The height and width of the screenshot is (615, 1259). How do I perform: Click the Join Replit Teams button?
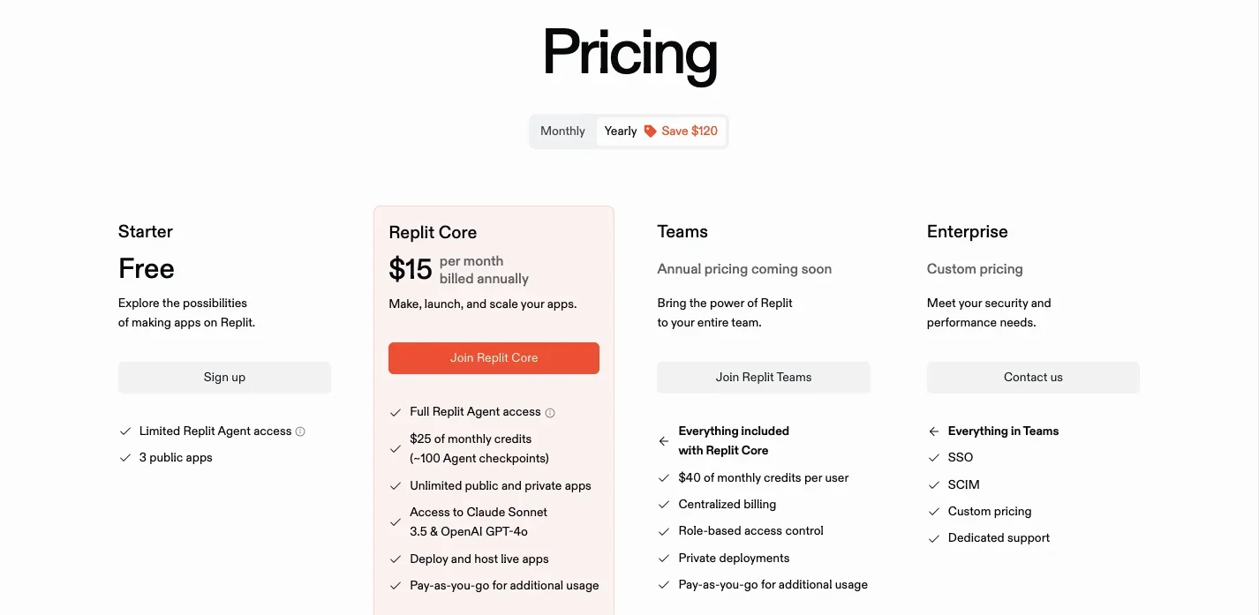(x=763, y=377)
